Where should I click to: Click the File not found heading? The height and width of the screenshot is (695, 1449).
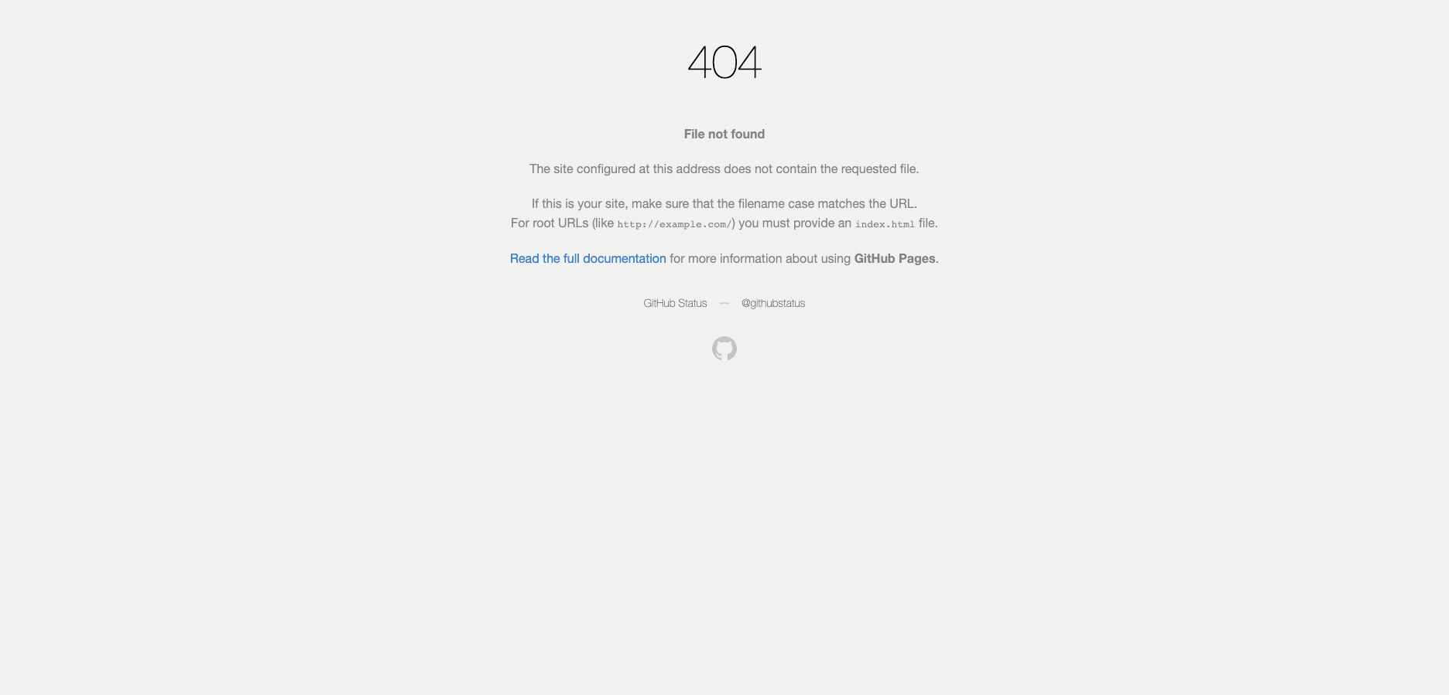(x=724, y=134)
